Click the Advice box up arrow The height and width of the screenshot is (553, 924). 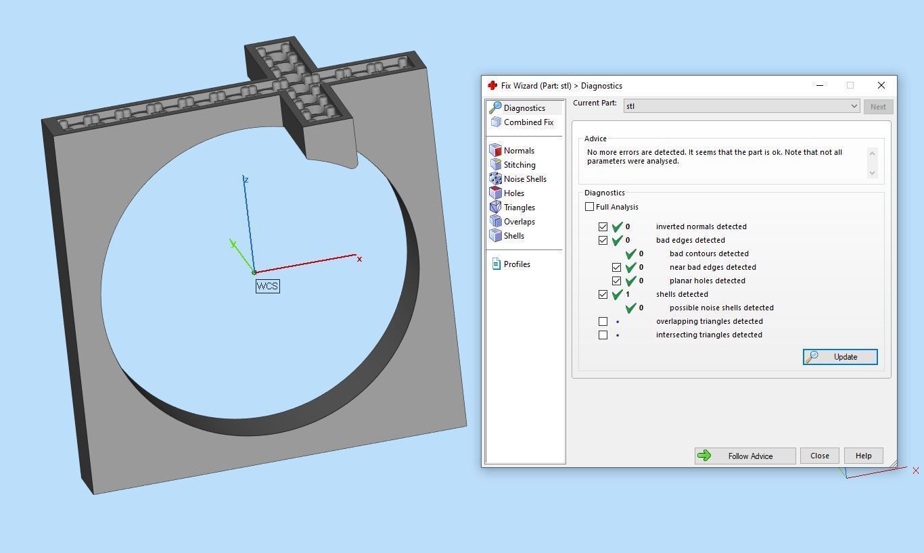pos(872,153)
